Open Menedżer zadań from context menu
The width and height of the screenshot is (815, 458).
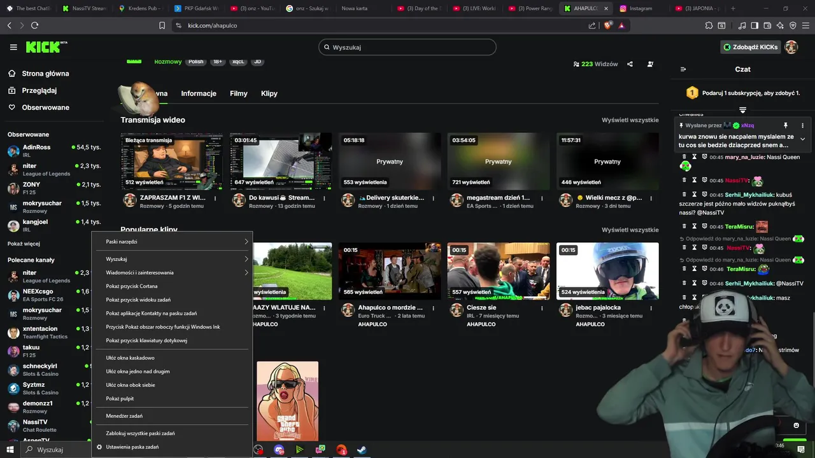(x=172, y=416)
